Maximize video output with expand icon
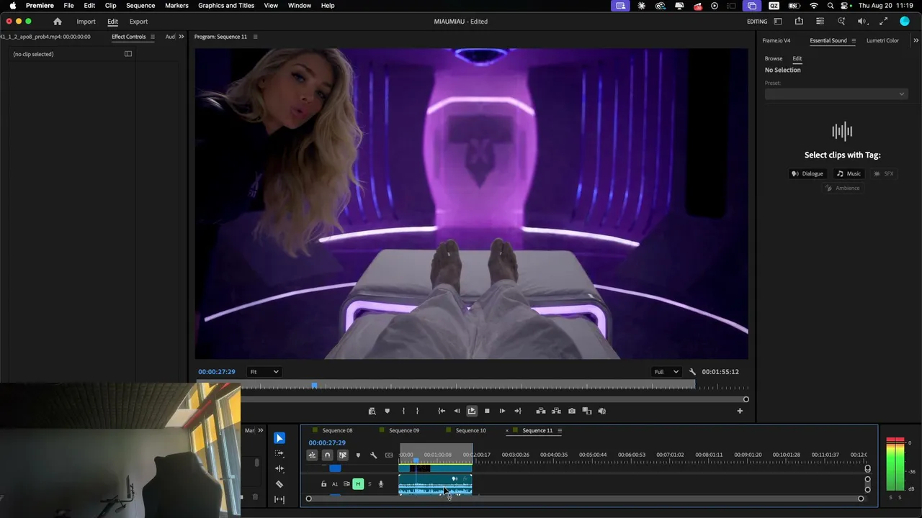The width and height of the screenshot is (922, 518). (884, 22)
